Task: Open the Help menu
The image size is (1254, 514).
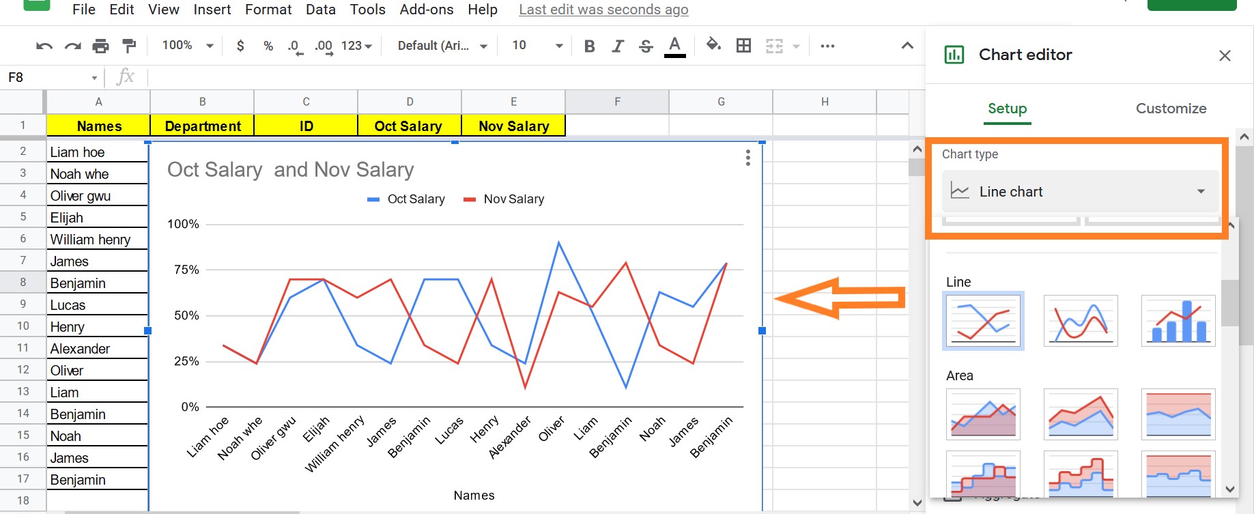Action: click(x=483, y=10)
